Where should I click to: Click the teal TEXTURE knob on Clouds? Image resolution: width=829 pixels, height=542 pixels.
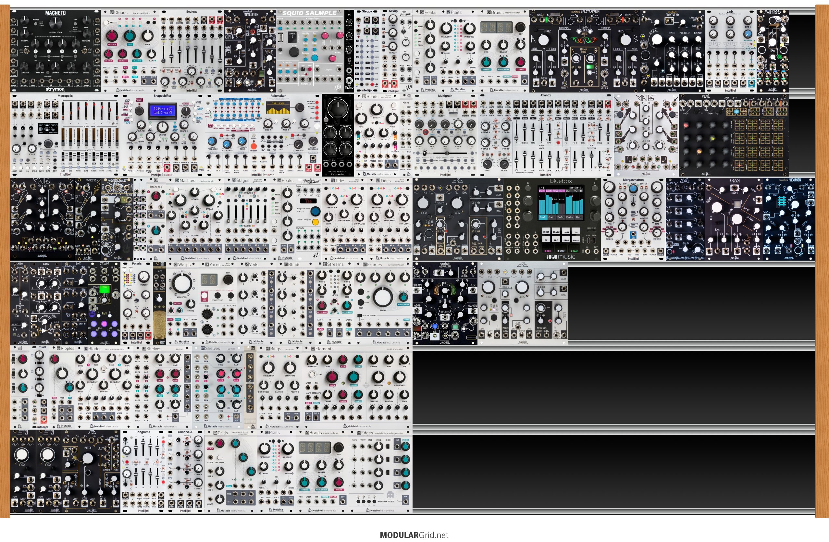pos(137,53)
